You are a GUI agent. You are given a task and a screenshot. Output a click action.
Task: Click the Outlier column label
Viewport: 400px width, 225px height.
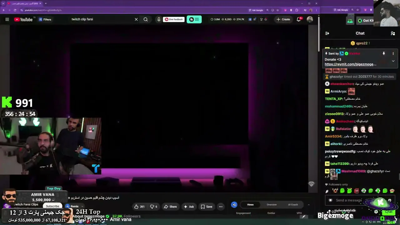(271, 213)
